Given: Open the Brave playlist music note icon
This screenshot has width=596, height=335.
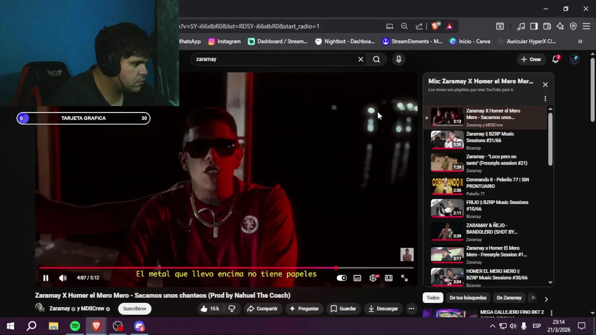Looking at the screenshot, I should pos(521,26).
